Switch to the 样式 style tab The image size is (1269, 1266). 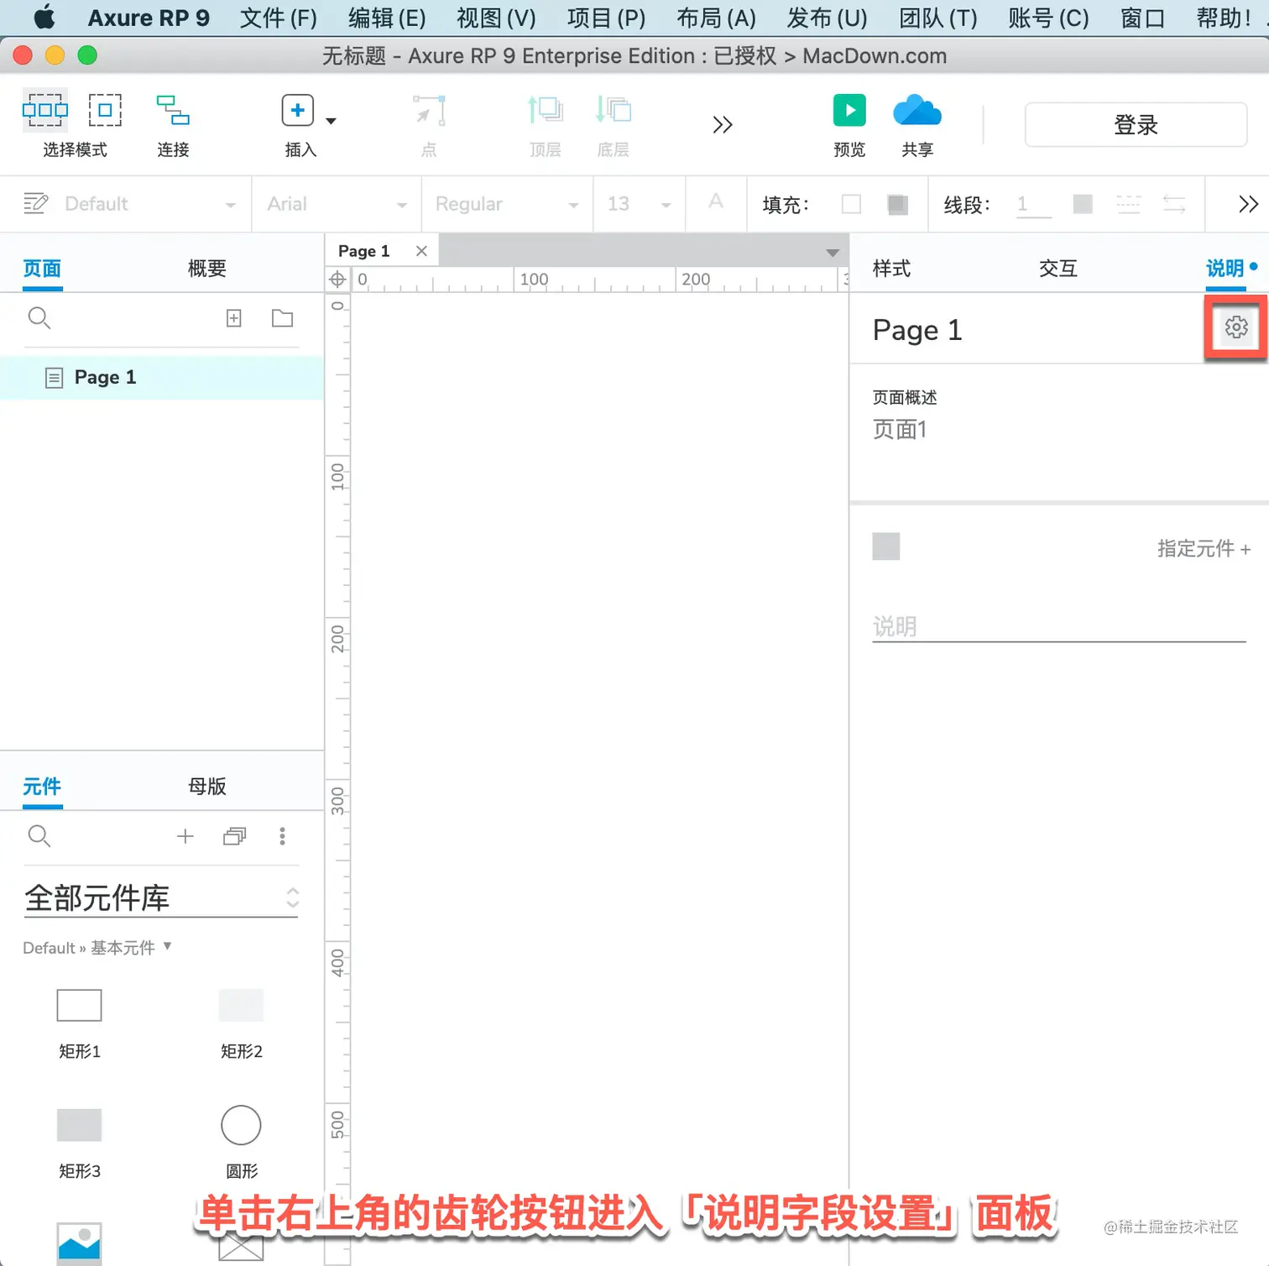click(891, 269)
